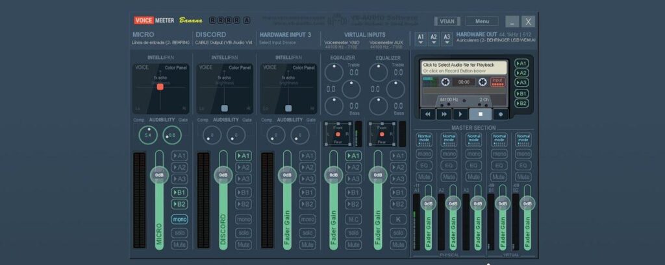This screenshot has height=265, width=665.
Task: Disable B1 routing on MICRO strip
Action: coord(179,192)
